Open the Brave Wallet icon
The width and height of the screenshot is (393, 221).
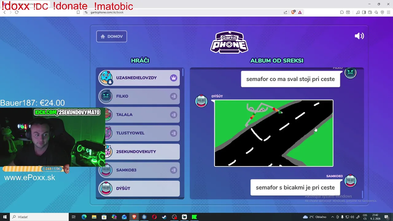pos(370,12)
